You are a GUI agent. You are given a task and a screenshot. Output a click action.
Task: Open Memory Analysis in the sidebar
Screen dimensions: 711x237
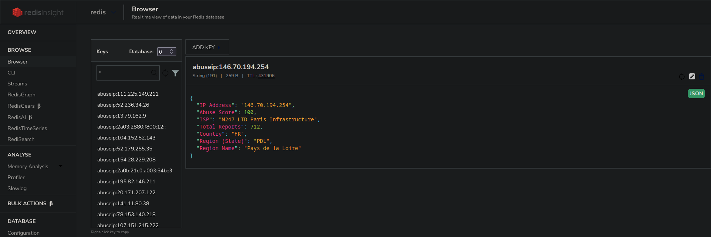tap(28, 166)
